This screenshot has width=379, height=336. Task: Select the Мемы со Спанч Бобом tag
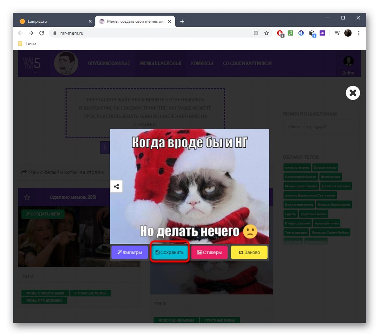(330, 233)
